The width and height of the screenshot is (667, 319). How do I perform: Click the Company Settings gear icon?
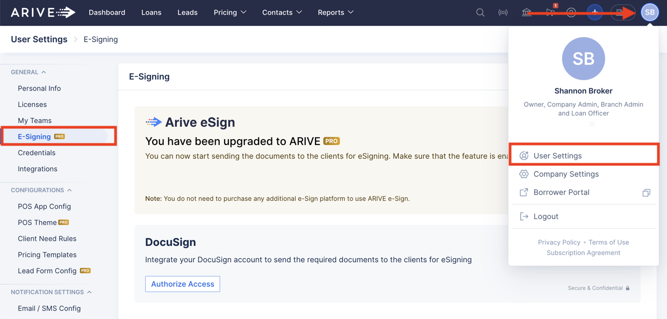coord(524,174)
